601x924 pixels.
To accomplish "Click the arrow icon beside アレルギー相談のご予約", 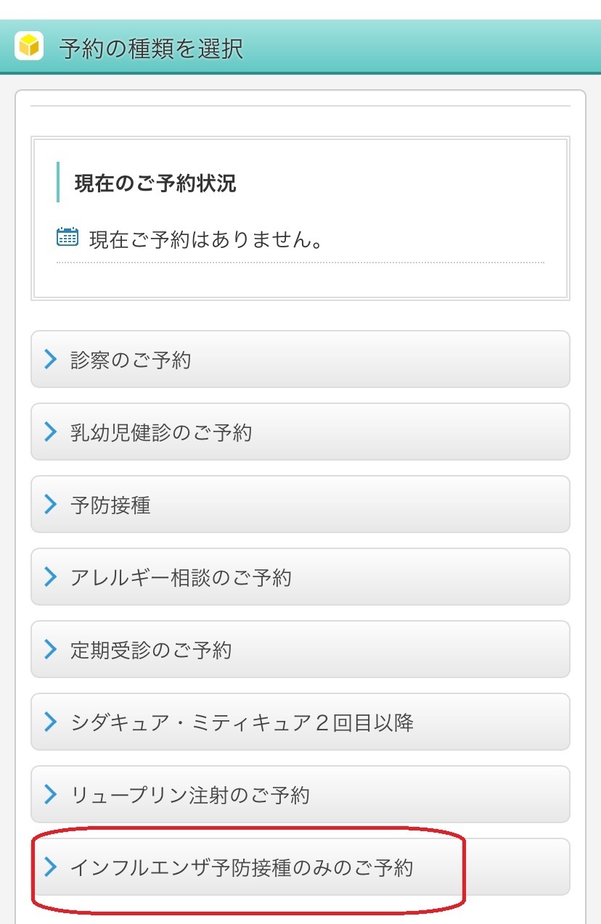I will [x=50, y=577].
